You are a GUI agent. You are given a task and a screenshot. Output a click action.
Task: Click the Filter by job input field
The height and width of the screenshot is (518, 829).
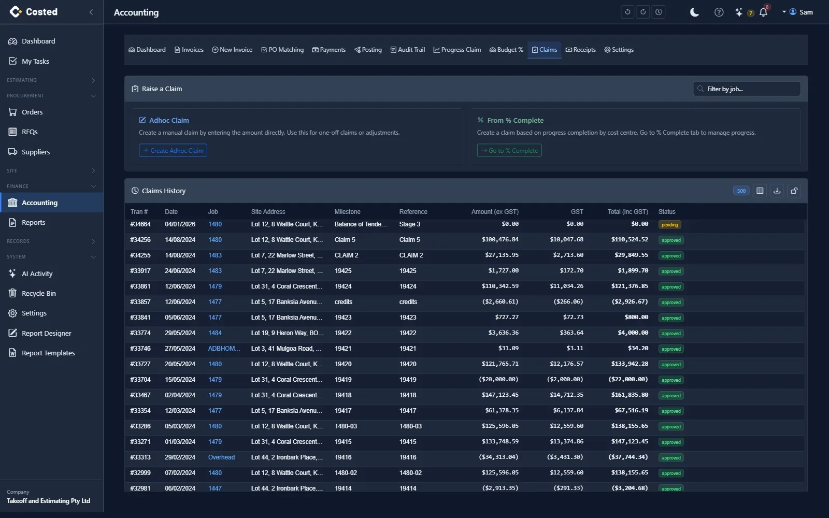click(x=747, y=89)
